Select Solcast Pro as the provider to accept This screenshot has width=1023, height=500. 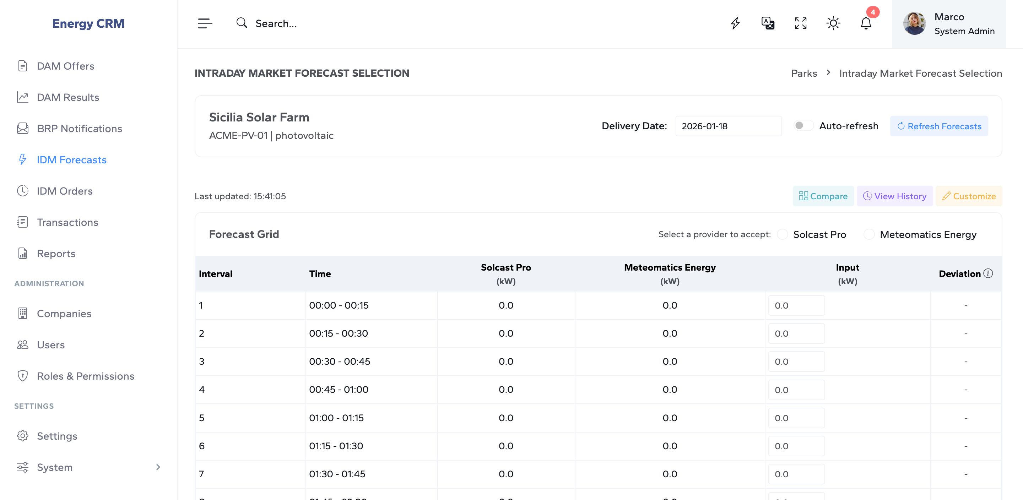[x=782, y=234]
